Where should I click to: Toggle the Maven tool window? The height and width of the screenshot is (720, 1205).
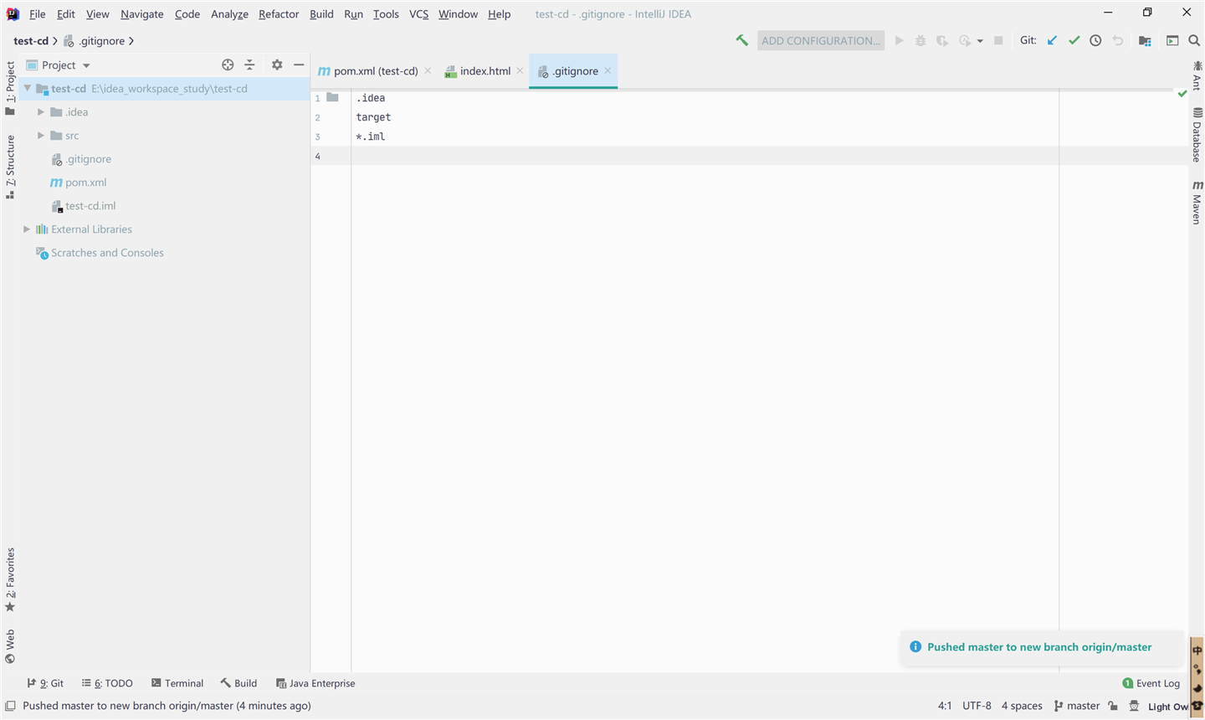1197,202
